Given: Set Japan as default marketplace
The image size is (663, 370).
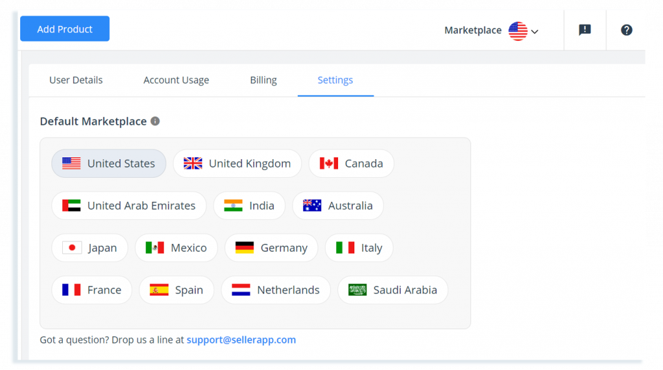Looking at the screenshot, I should point(89,248).
